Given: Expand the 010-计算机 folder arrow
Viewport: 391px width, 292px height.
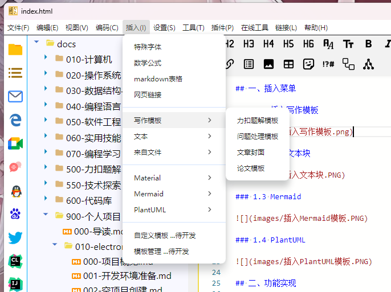Looking at the screenshot, I should pyautogui.click(x=46, y=59).
